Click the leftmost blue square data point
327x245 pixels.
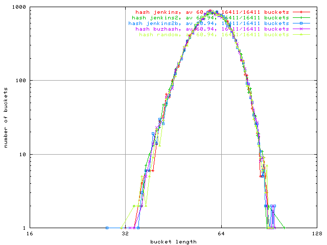(107, 228)
